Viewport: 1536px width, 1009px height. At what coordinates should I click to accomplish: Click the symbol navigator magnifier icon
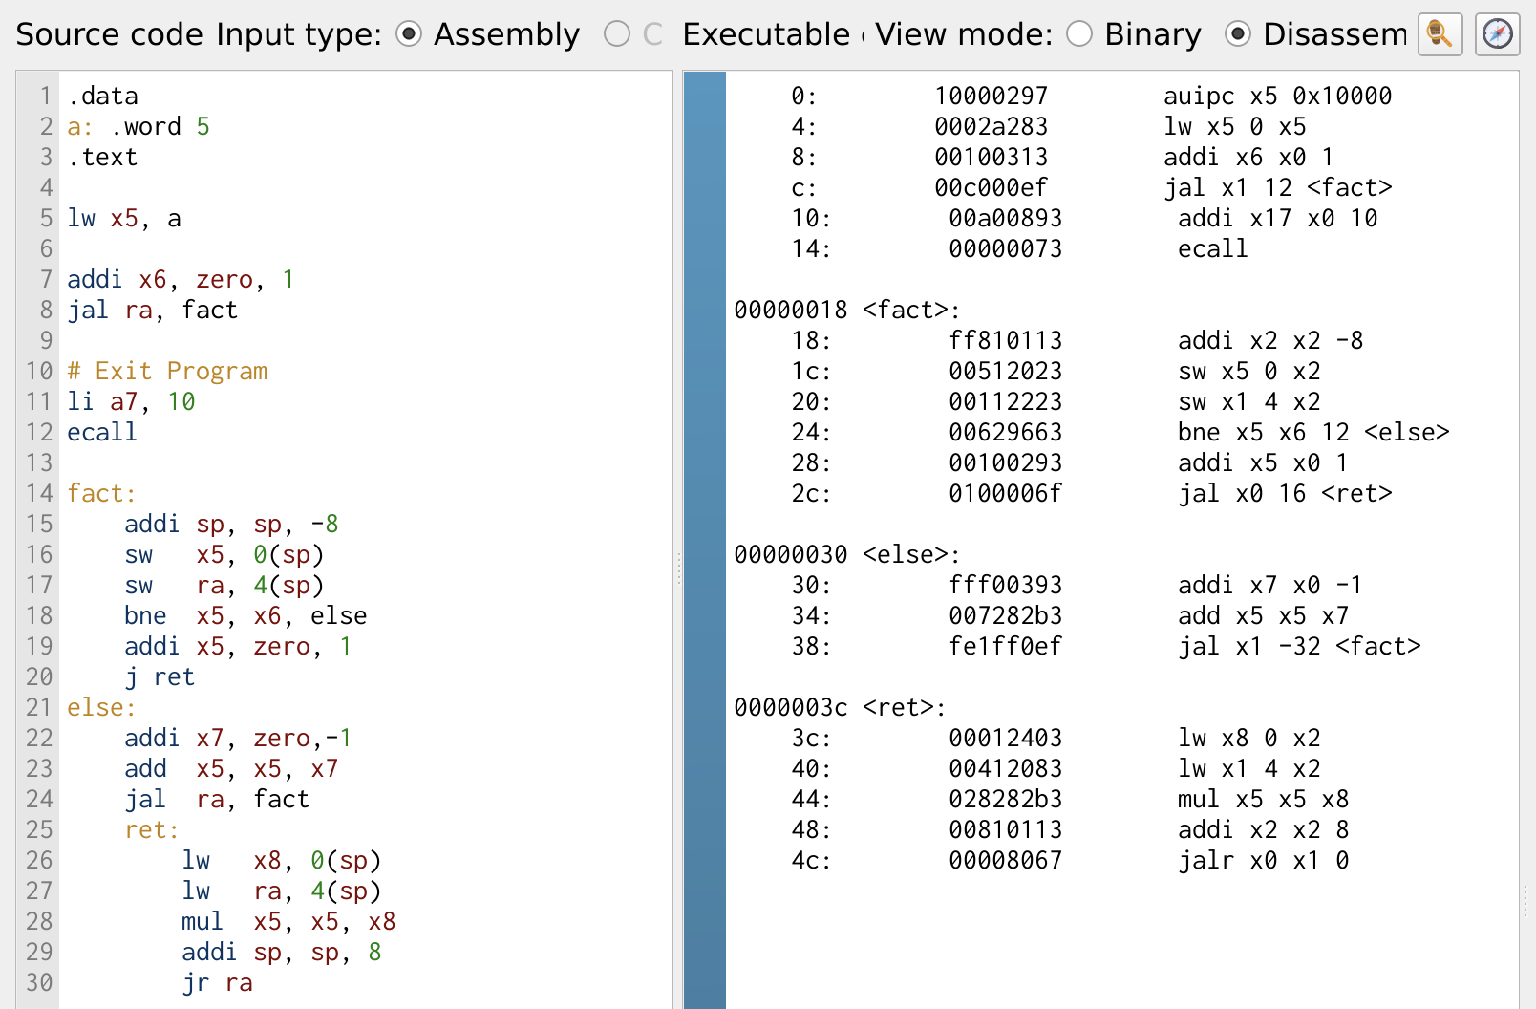(1440, 34)
